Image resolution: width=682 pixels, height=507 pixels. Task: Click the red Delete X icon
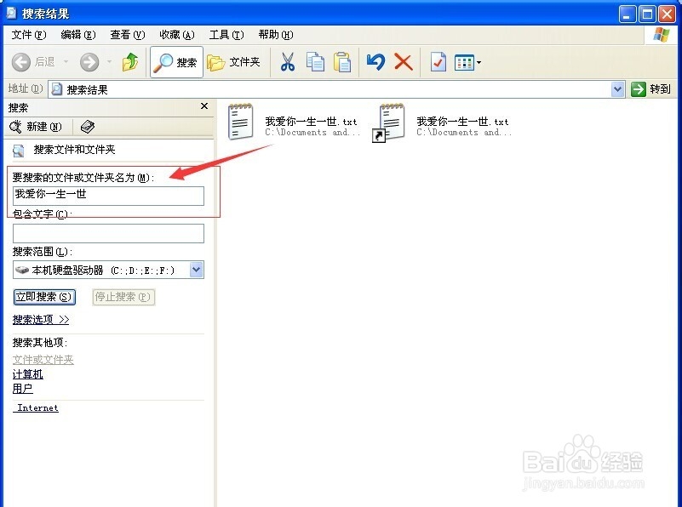point(404,62)
